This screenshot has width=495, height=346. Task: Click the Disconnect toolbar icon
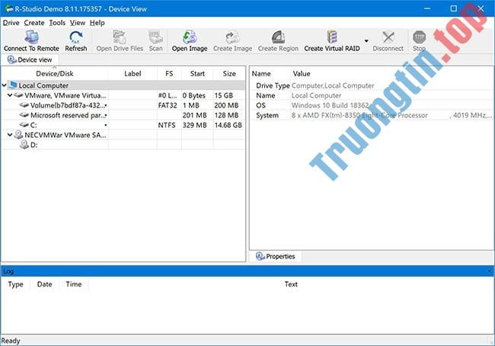tap(388, 37)
